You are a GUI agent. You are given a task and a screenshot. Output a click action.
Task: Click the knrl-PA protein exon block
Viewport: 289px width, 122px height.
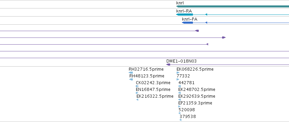coord(187,23)
